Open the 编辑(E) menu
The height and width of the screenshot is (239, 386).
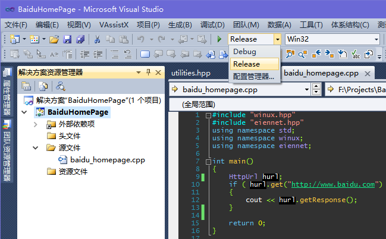coord(47,25)
